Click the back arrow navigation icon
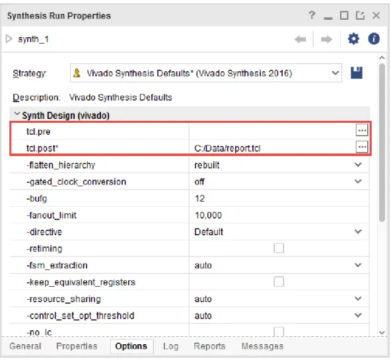Screen dimensions: 391x364 (301, 39)
